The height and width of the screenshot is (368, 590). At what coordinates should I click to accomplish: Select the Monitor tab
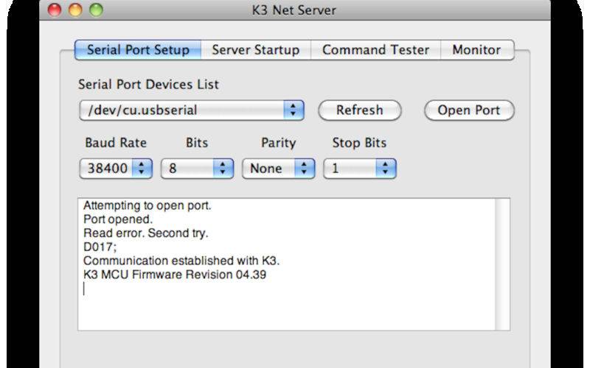click(476, 50)
